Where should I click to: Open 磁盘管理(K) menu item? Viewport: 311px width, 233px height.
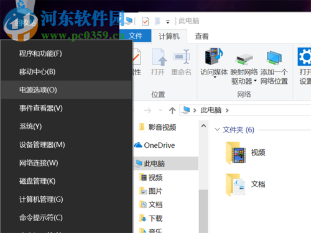[67, 181]
